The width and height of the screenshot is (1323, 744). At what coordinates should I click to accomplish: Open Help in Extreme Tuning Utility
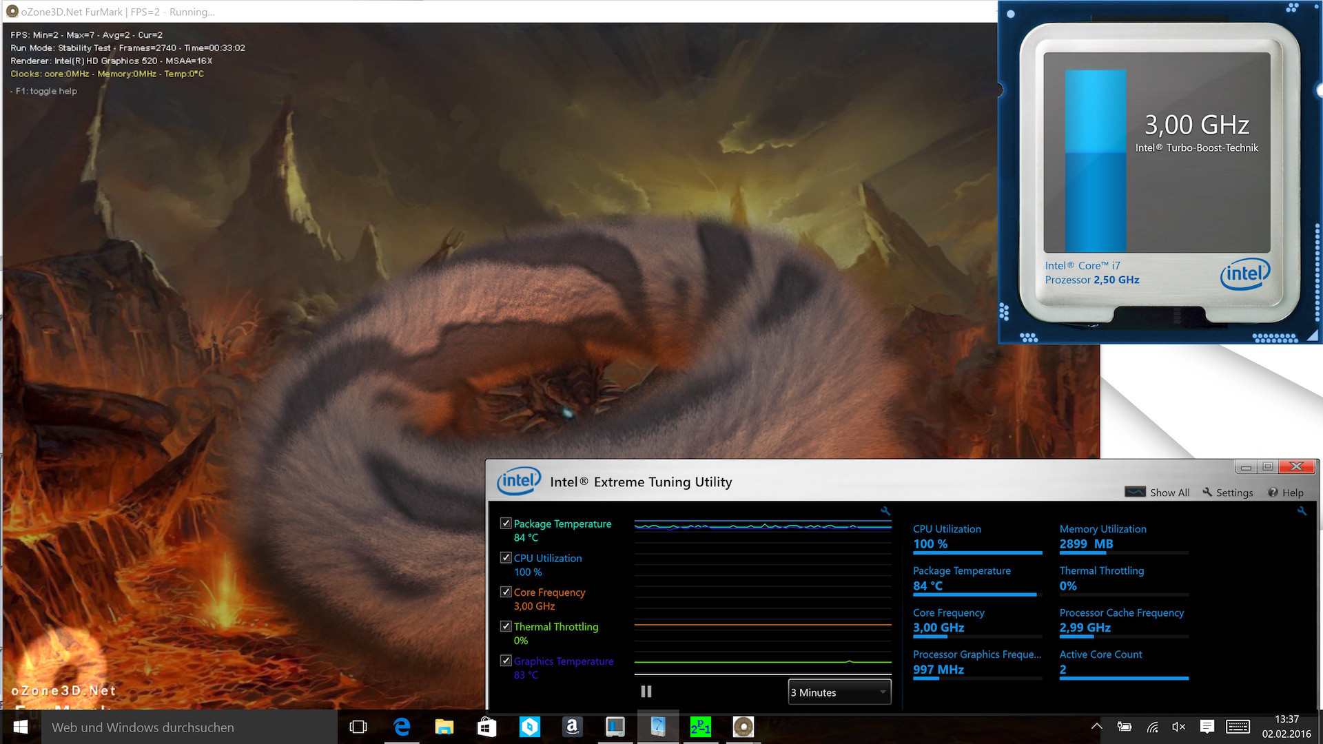click(1286, 493)
